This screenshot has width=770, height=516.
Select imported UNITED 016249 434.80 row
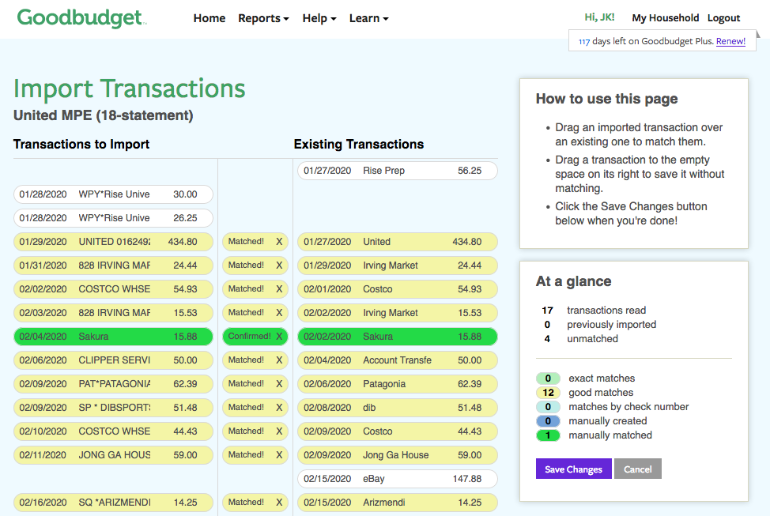coord(113,242)
